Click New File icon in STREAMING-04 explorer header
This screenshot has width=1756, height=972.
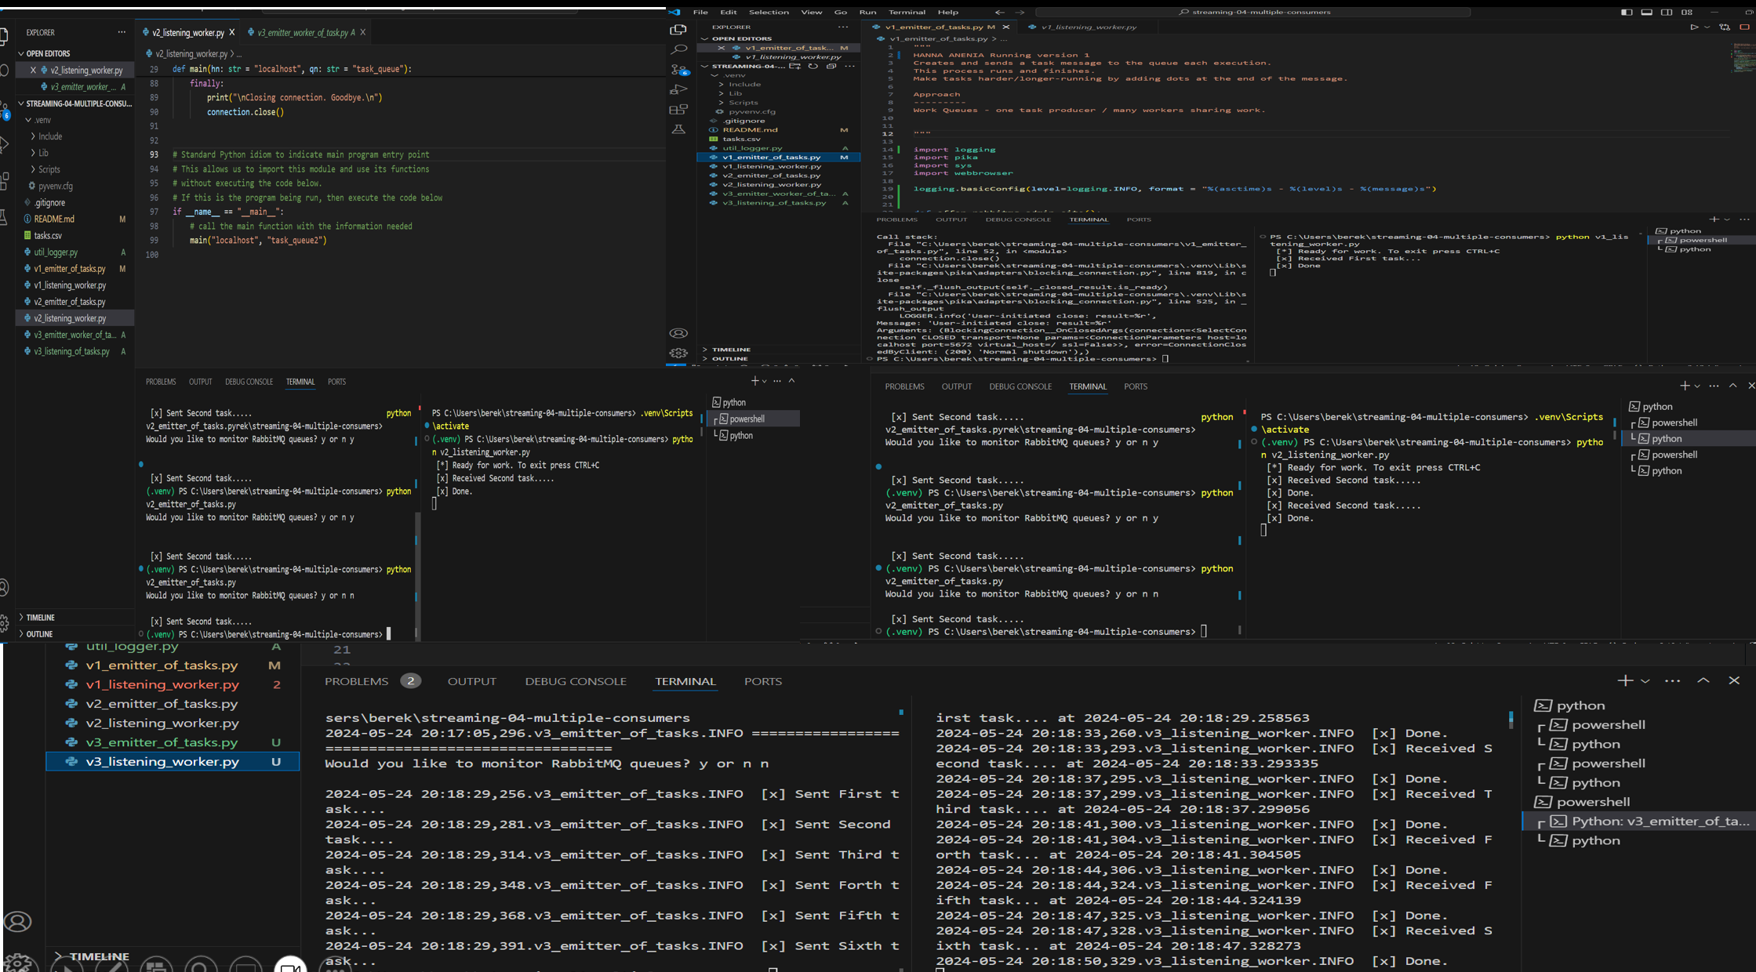click(x=794, y=66)
